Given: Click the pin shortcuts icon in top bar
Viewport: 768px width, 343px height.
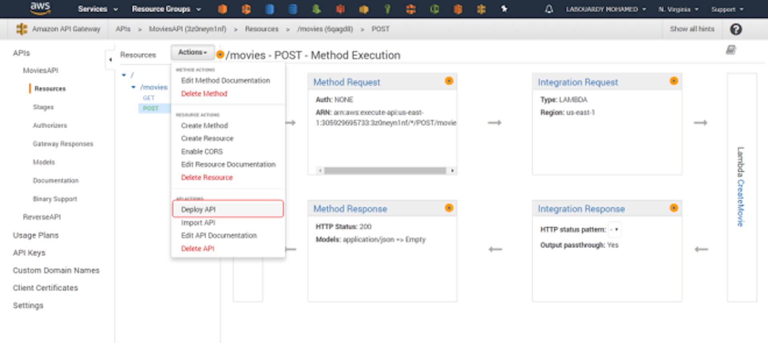Looking at the screenshot, I should coord(504,8).
